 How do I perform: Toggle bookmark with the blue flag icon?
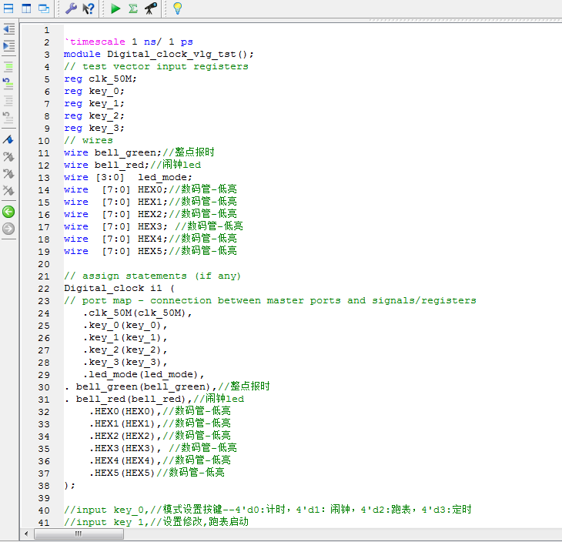pyautogui.click(x=8, y=139)
